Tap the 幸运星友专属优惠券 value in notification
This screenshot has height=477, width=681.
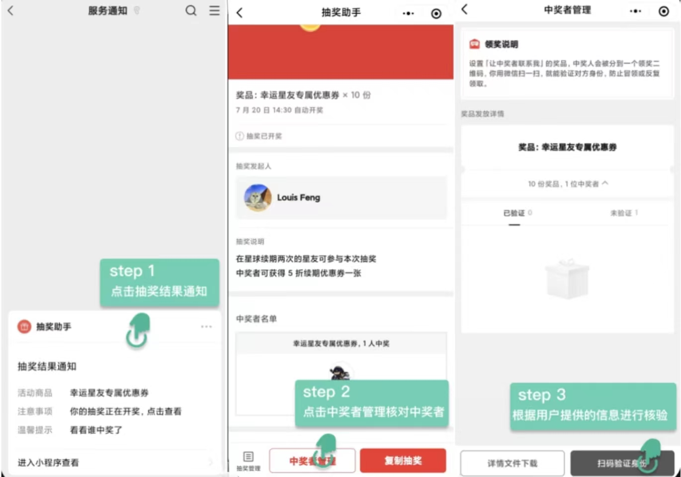(x=109, y=393)
